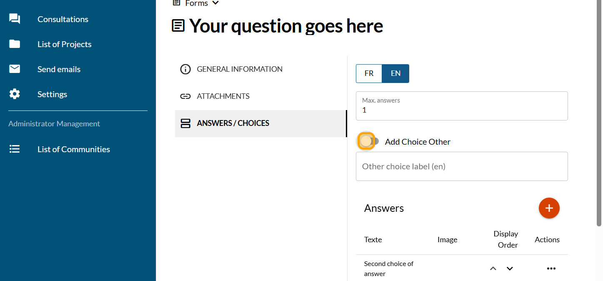This screenshot has height=281, width=603.
Task: Move answer up with chevron arrow
Action: pos(493,268)
